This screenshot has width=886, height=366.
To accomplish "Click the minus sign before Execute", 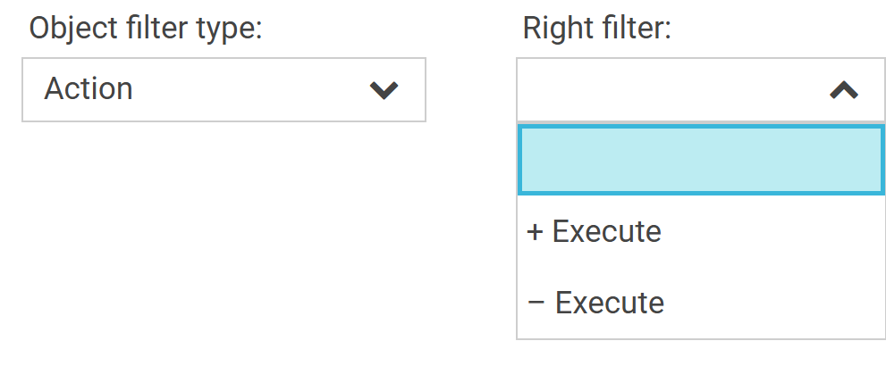I will pos(536,304).
